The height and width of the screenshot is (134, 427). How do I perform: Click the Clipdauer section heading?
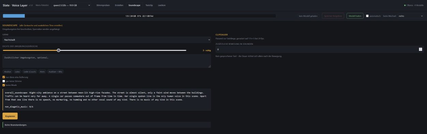tap(222, 35)
